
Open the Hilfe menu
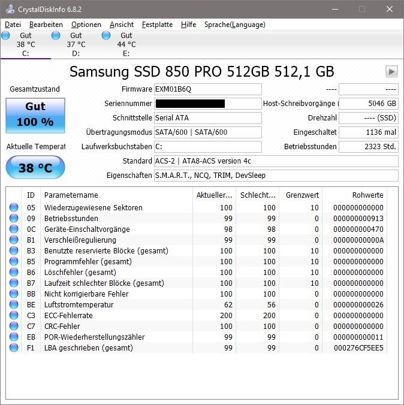188,25
